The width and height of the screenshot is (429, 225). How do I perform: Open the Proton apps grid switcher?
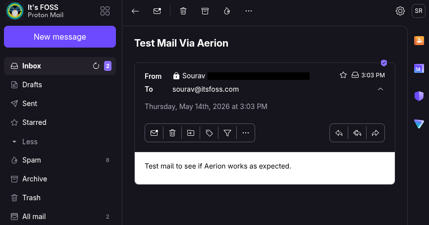tap(105, 11)
